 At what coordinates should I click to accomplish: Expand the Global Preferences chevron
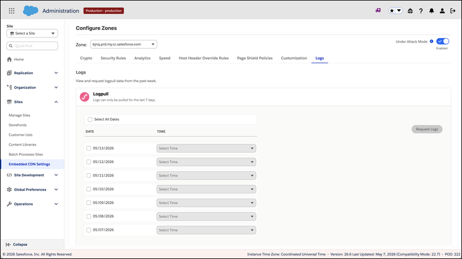56,189
